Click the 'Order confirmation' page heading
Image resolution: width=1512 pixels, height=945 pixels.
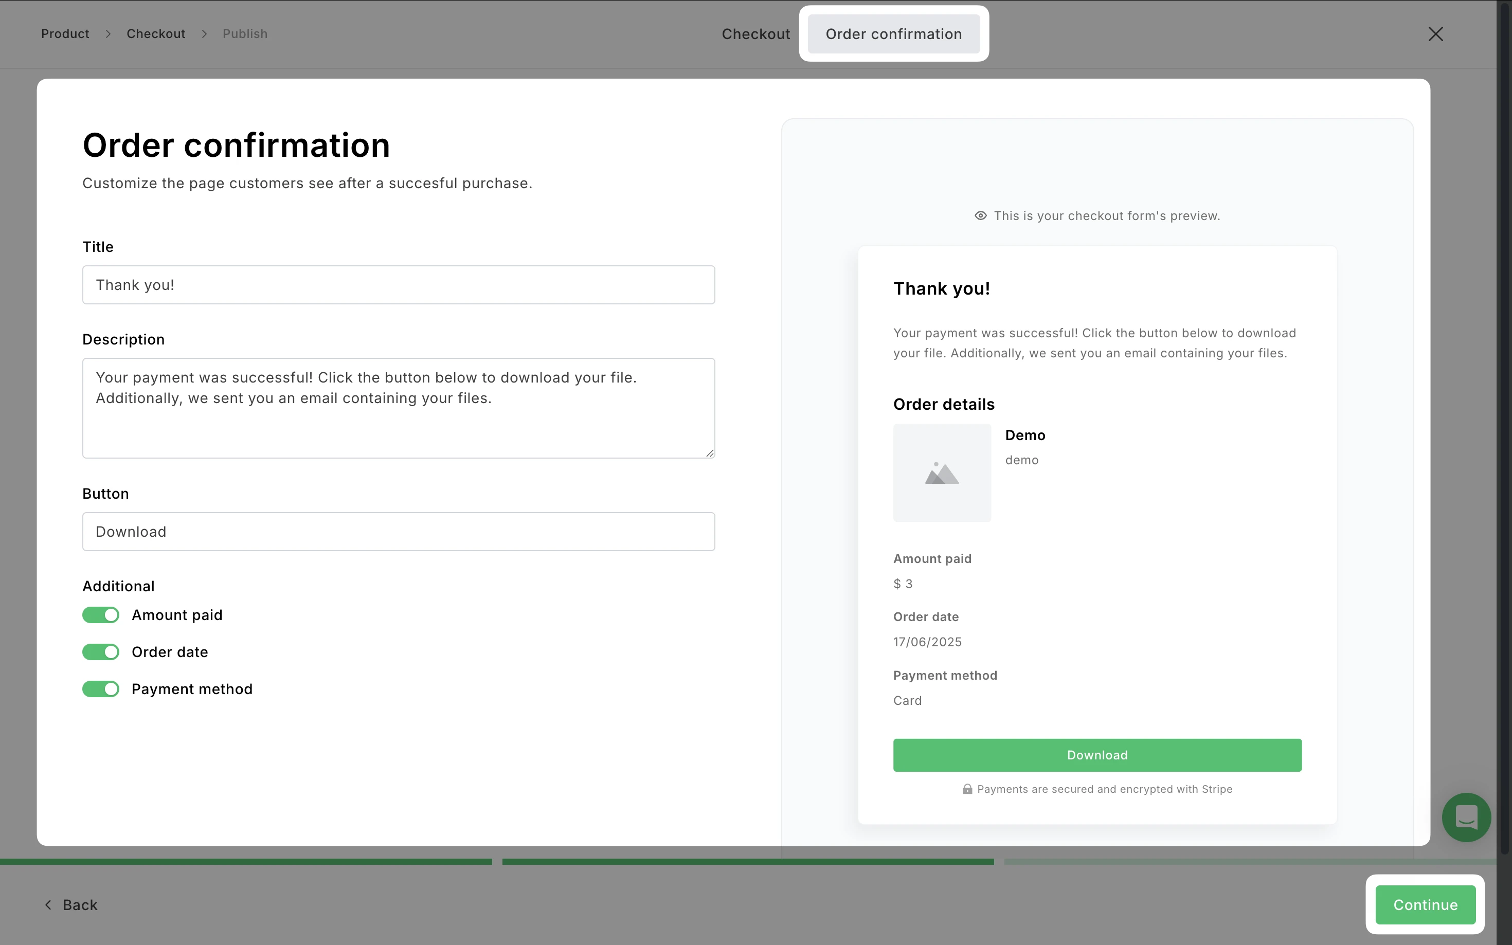pos(236,145)
